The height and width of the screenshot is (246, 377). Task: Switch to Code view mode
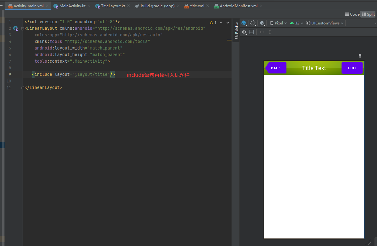(x=352, y=14)
